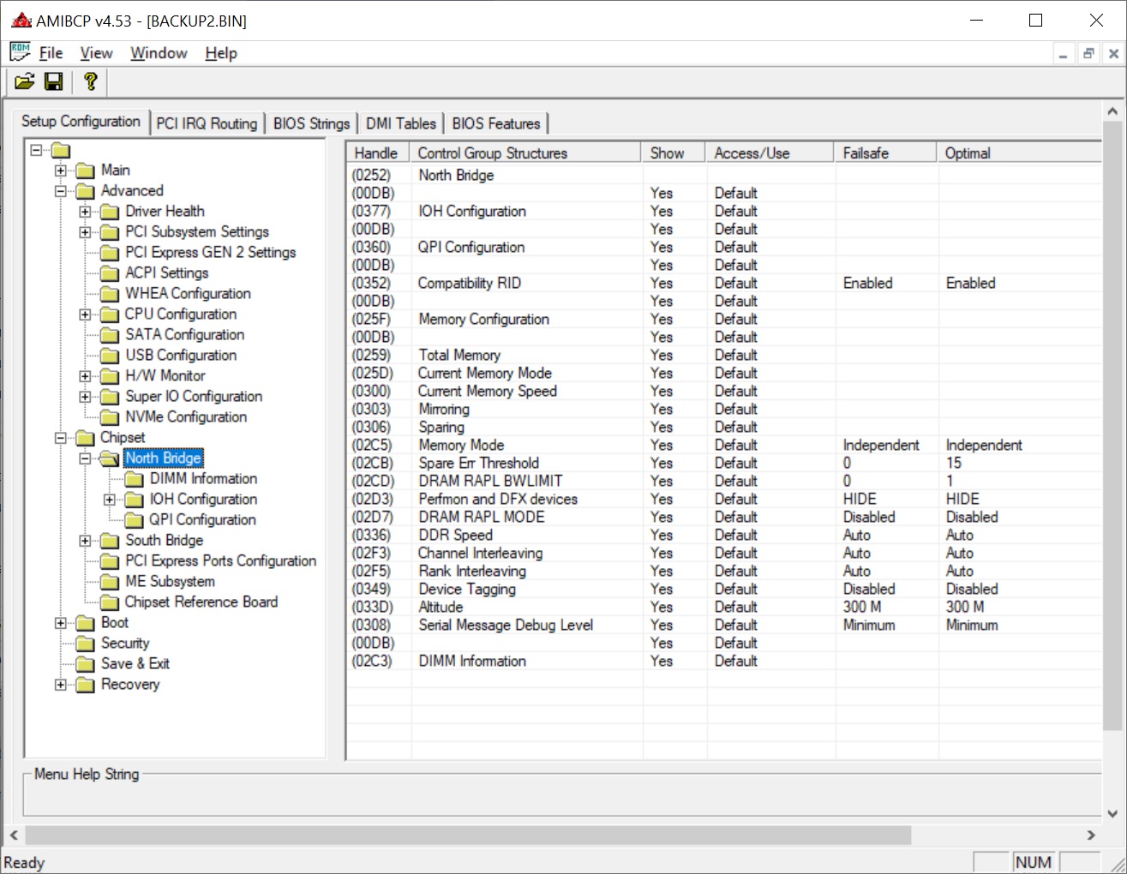Click the Compatibility RID row entry
Screen dimensions: 1127x874
[724, 284]
